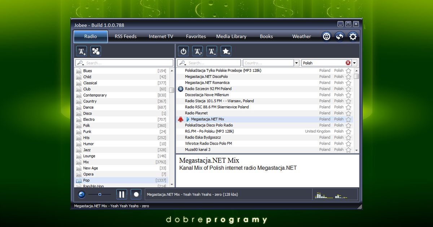
Task: Click the magnifier icon in the station search box
Action: [183, 63]
